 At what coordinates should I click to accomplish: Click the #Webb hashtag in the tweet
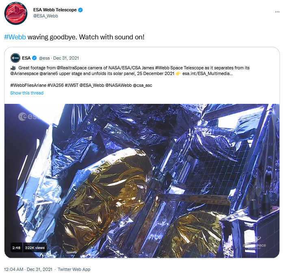(15, 37)
